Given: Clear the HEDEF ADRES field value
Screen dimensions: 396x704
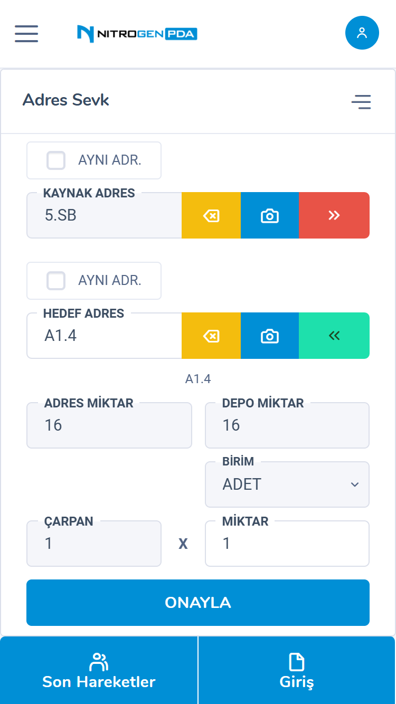Looking at the screenshot, I should tap(211, 336).
